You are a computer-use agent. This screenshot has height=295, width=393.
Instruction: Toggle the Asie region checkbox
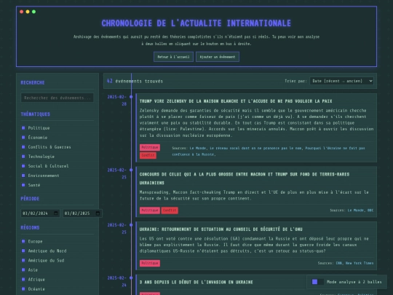coord(23,270)
